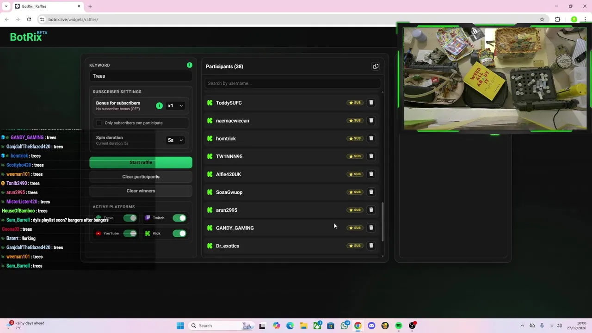This screenshot has height=333, width=592.
Task: Open WhatsApp from taskbar
Action: point(345,326)
